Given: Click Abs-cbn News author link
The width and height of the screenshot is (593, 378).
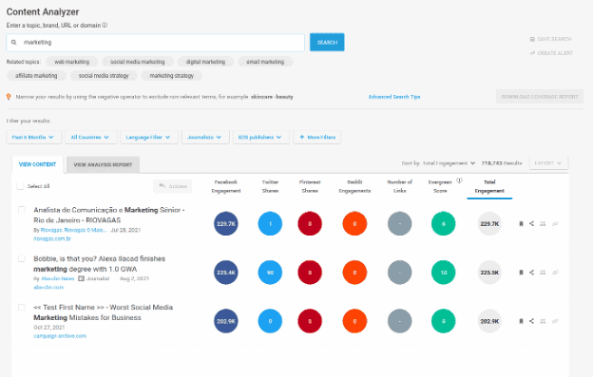Looking at the screenshot, I should point(57,278).
